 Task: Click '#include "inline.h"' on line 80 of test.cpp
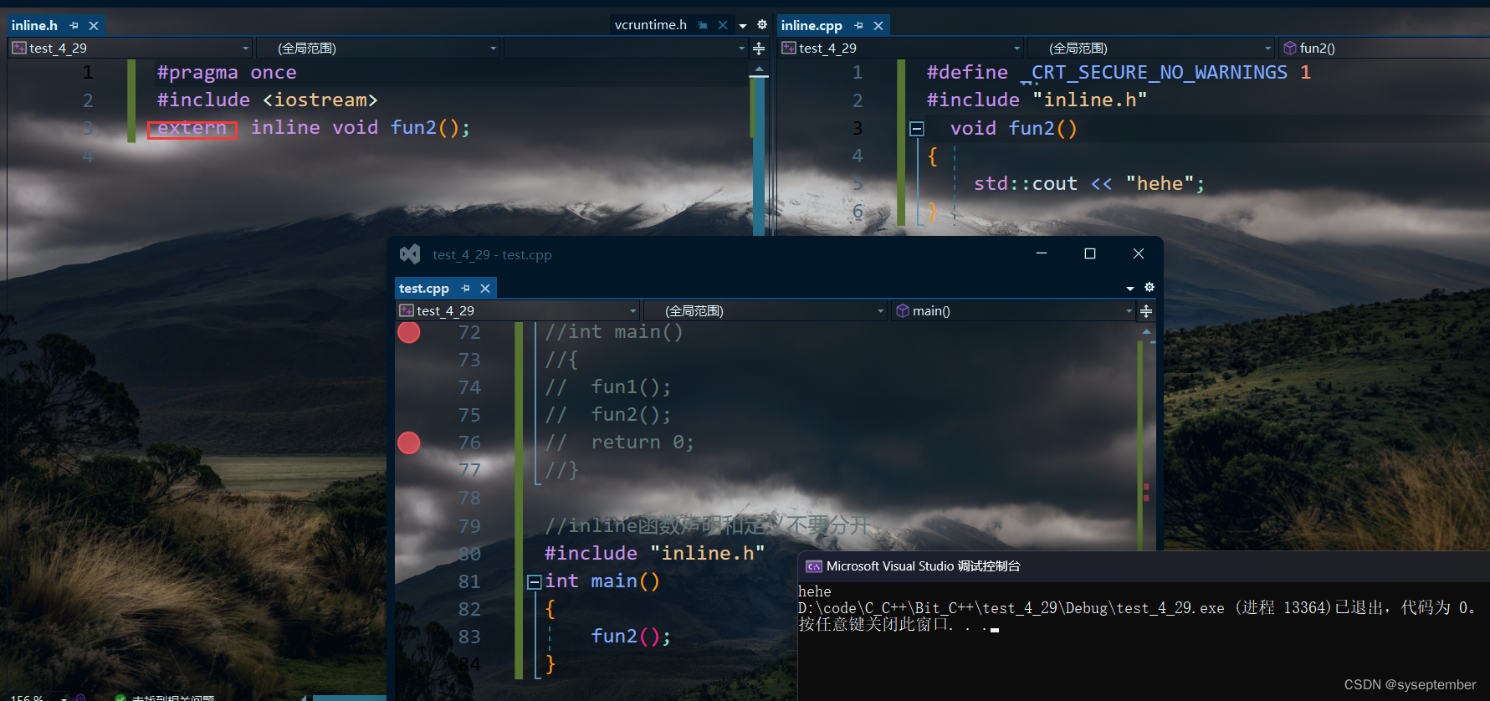654,554
